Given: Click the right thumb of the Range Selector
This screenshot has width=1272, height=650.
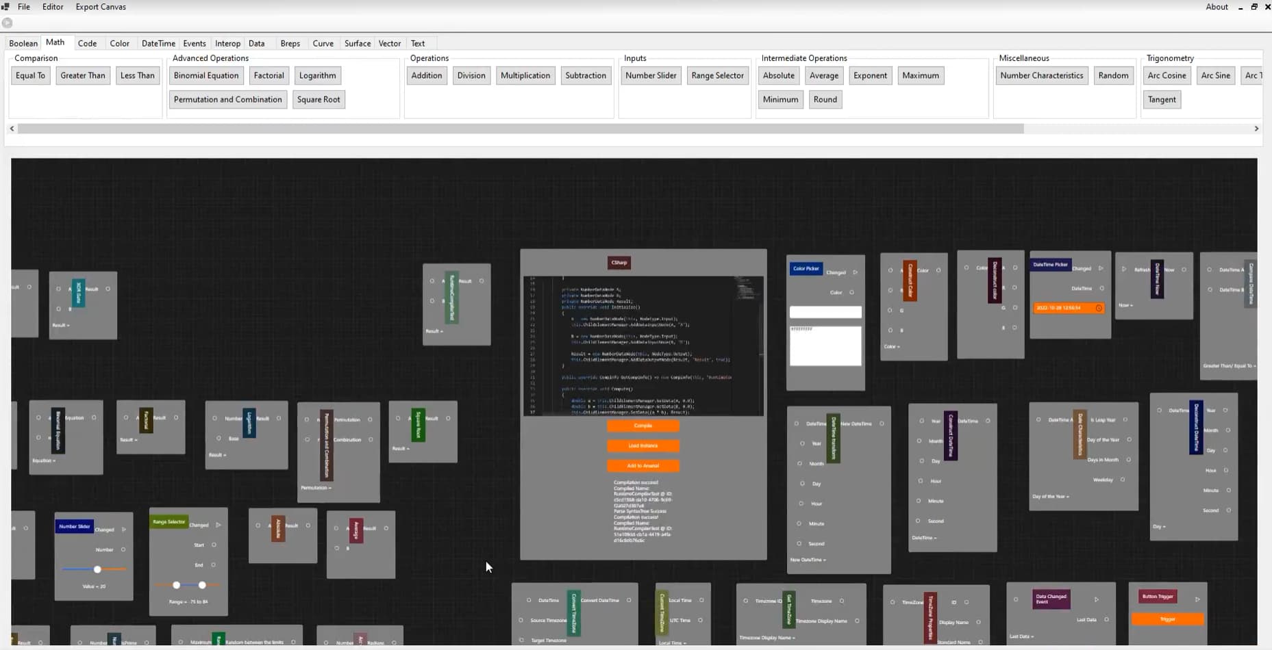Looking at the screenshot, I should [202, 585].
